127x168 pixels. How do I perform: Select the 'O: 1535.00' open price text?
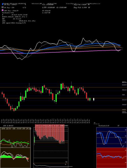pyautogui.click(x=61, y=7)
